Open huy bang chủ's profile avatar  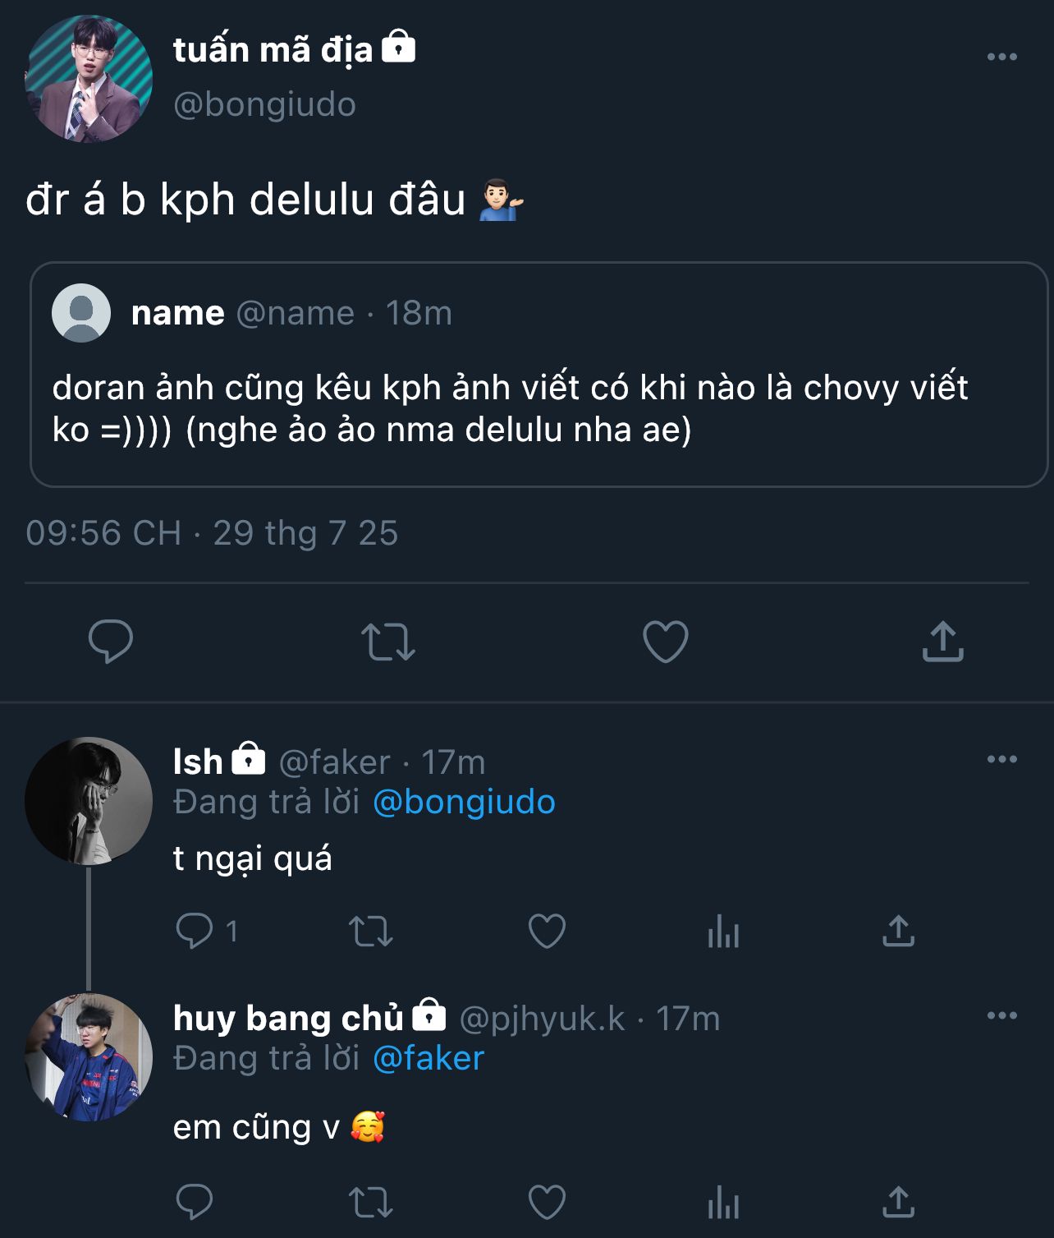pyautogui.click(x=89, y=1057)
